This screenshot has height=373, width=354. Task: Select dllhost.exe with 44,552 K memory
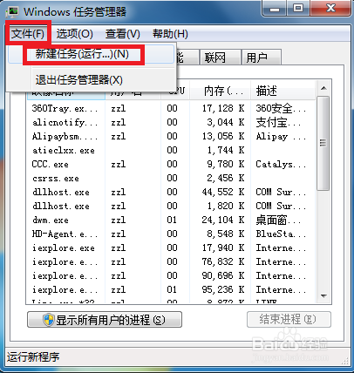[x=171, y=192]
